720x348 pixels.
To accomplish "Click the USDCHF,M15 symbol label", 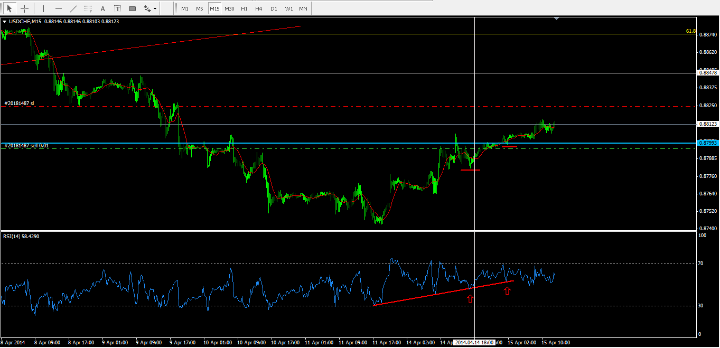I will coord(25,22).
